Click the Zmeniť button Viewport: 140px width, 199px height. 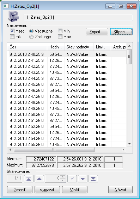point(20,190)
